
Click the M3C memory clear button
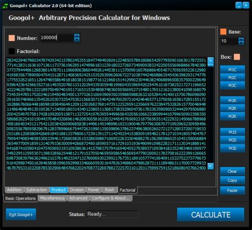(x=232, y=86)
